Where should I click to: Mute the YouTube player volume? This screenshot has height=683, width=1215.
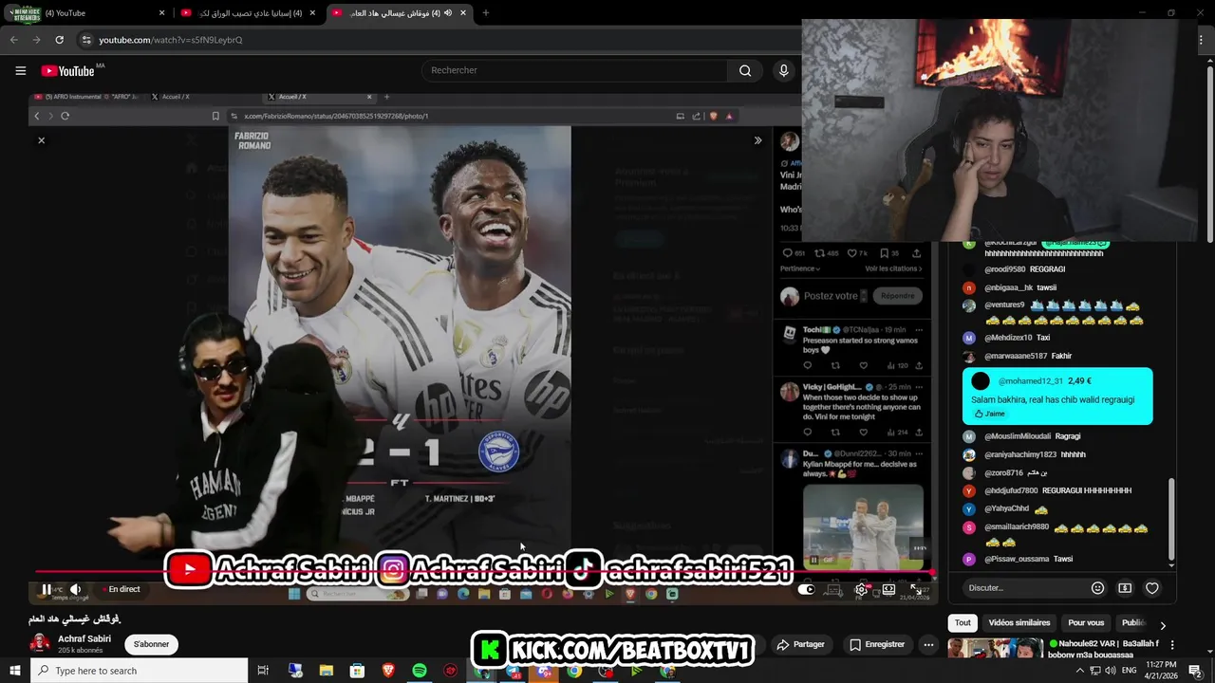coord(76,589)
